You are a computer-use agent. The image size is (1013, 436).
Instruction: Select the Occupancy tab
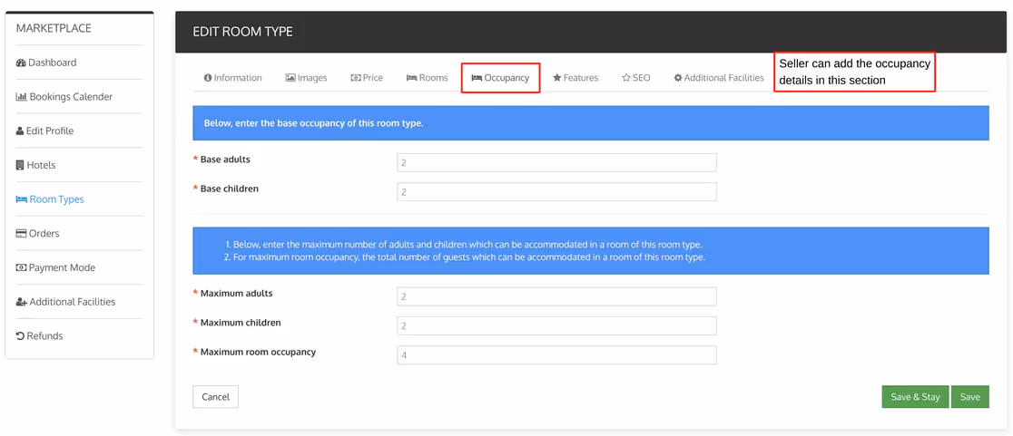pos(501,78)
